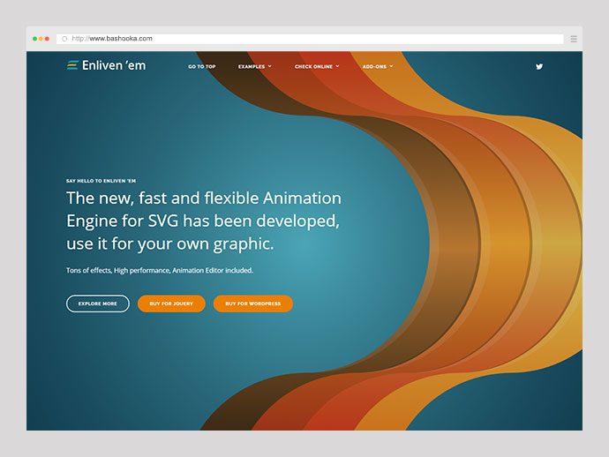Click the green window control dot

coord(34,39)
